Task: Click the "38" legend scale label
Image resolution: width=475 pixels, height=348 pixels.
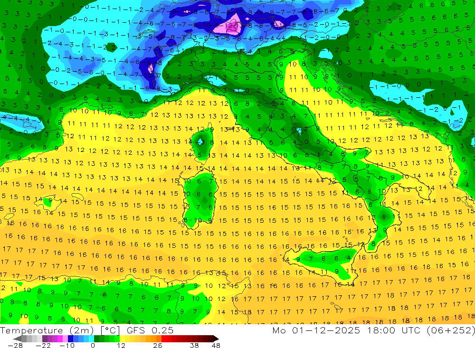Action: (x=194, y=345)
